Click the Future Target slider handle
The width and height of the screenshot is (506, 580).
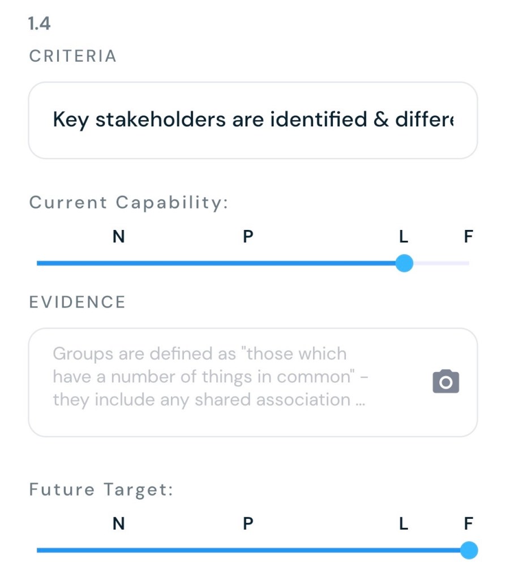click(x=469, y=550)
